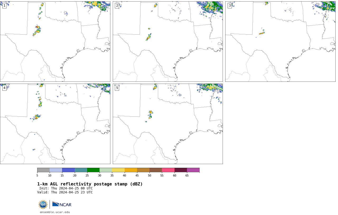Viewport: 338px width, 215px height.
Task: Click the NSF logo
Action: (x=43, y=204)
